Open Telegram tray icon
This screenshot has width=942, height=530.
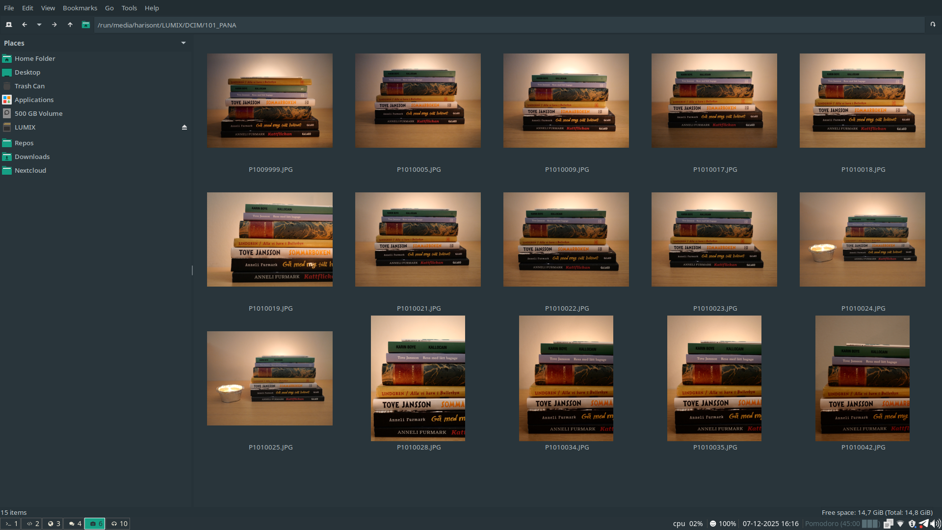coord(923,524)
